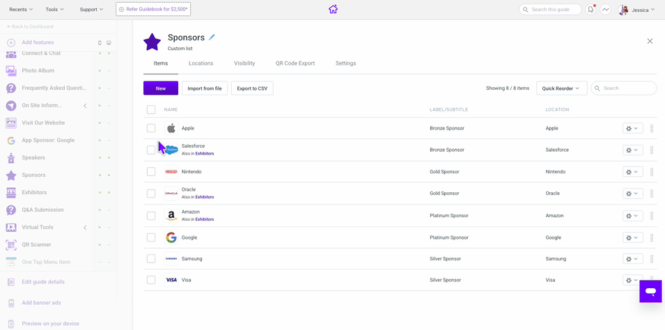
Task: Select the phone preview icon
Action: pos(100,43)
